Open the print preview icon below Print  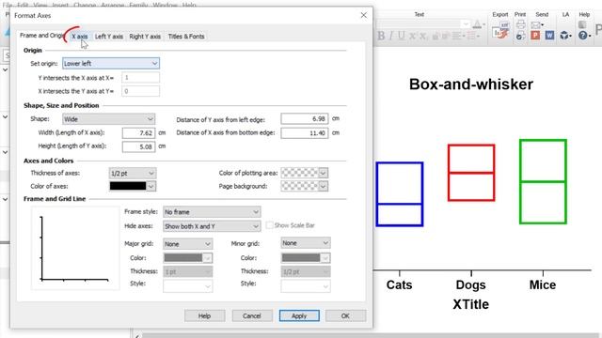point(520,36)
